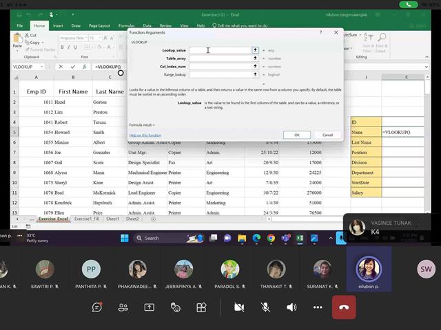Select cell containing Hazel
The width and height of the screenshot is (441, 330).
coord(73,102)
